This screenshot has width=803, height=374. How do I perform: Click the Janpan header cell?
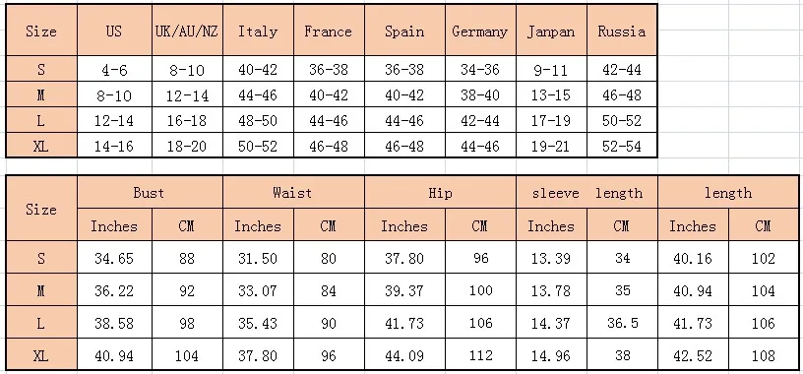point(551,31)
